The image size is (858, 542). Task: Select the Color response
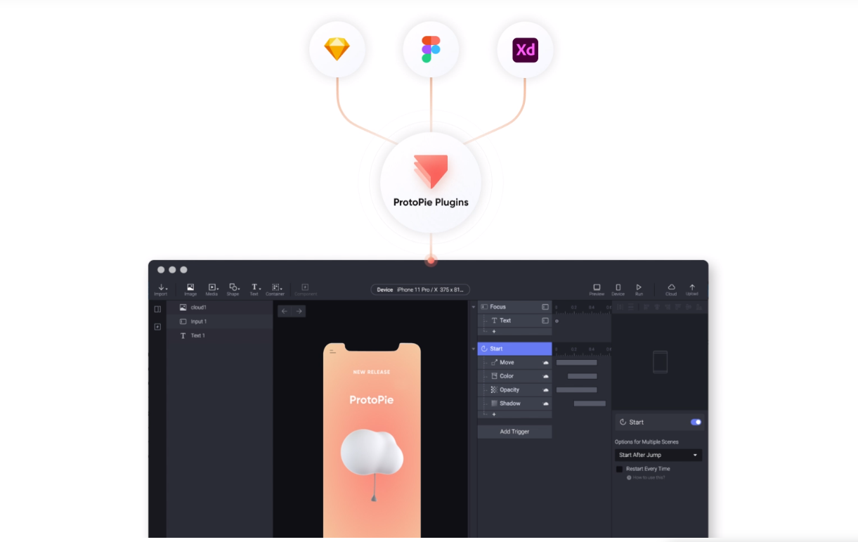click(x=514, y=376)
